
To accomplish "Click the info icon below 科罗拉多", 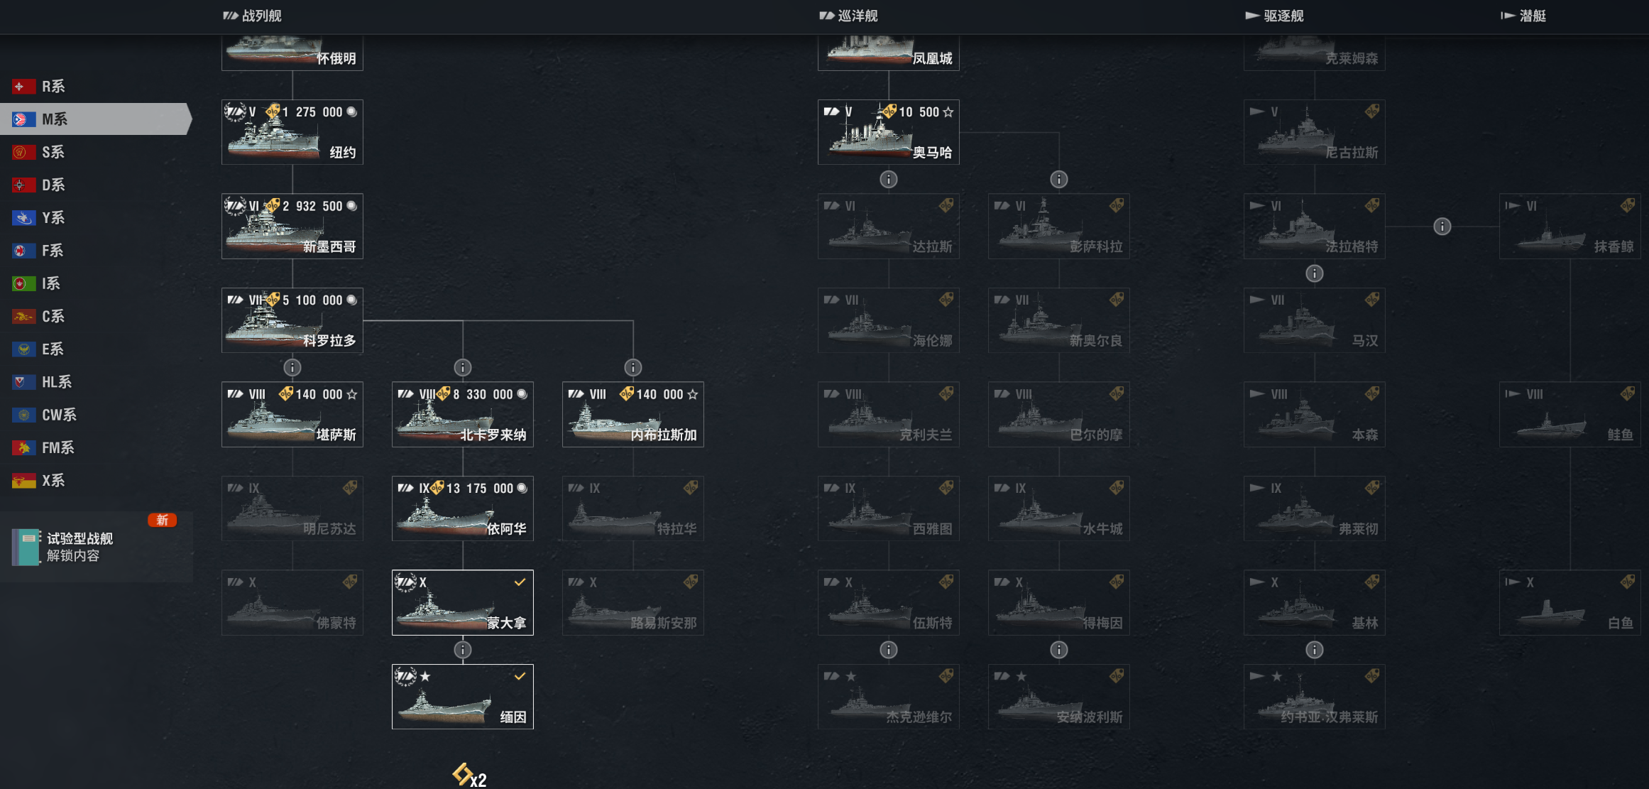I will tap(292, 367).
